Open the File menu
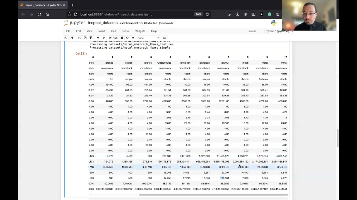 point(68,31)
